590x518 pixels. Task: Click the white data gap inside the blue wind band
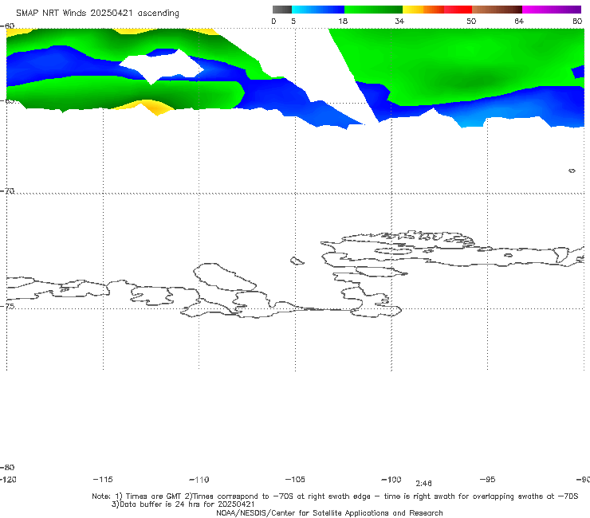(162, 67)
